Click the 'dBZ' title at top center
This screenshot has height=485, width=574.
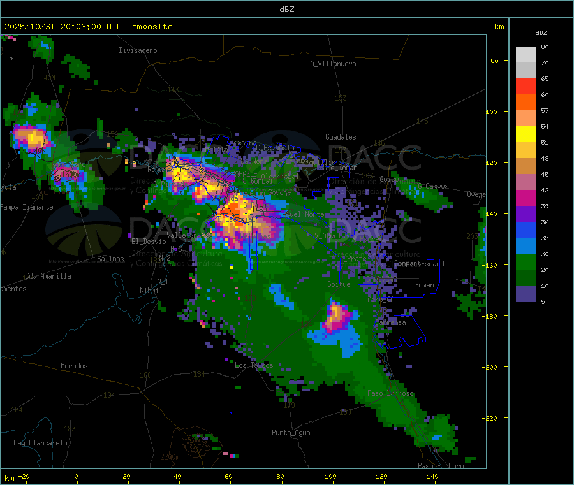point(286,10)
